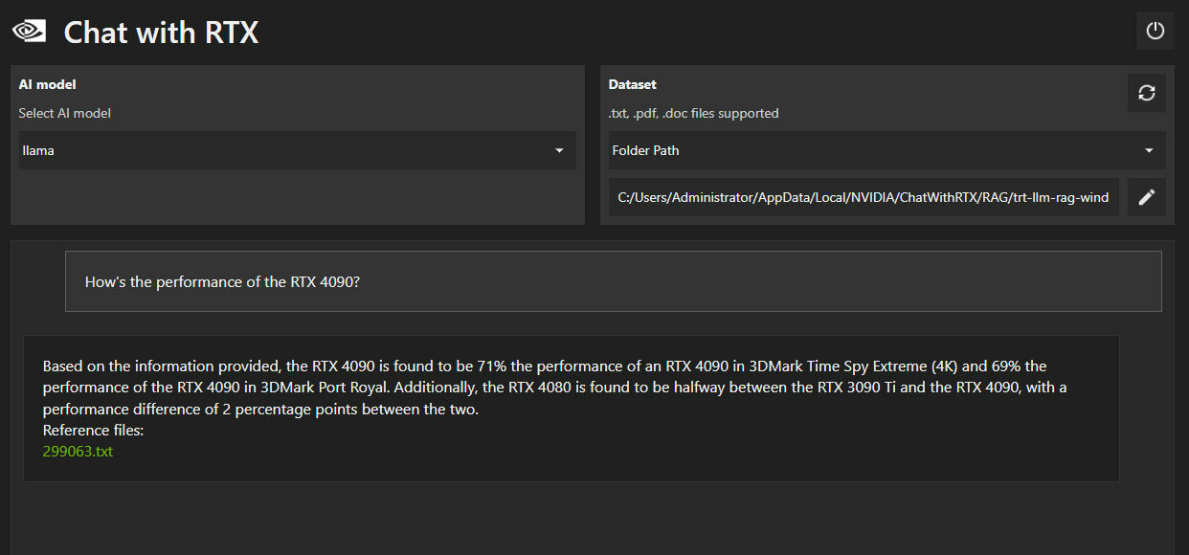Open the Folder Path dropdown
1189x555 pixels.
[x=887, y=150]
